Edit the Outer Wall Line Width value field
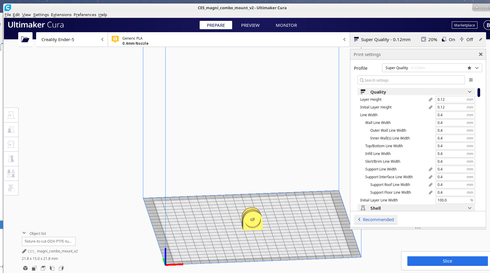The height and width of the screenshot is (273, 490). point(455,131)
